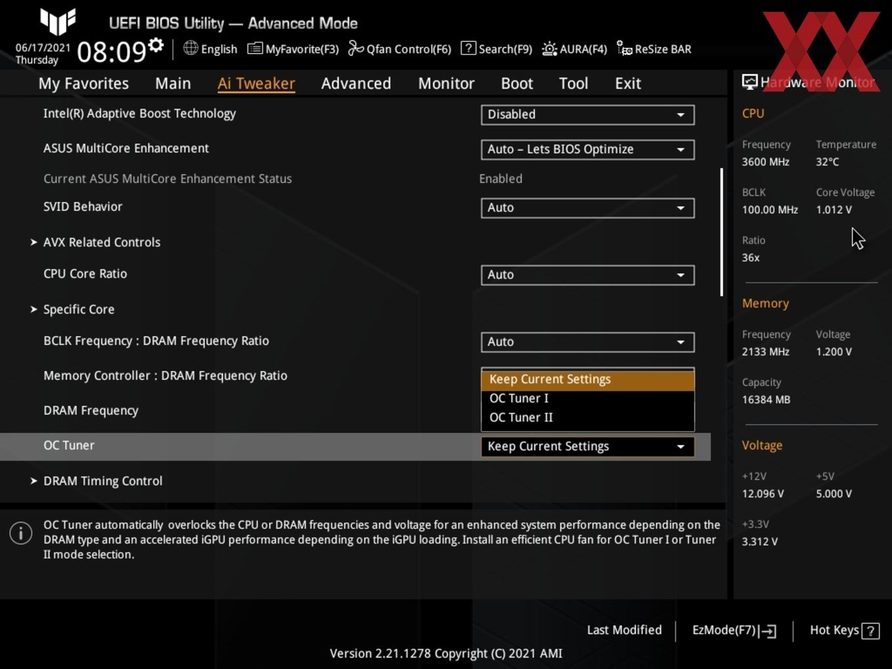Image resolution: width=892 pixels, height=669 pixels.
Task: Click Core Voltage value 1.012 V
Action: [834, 209]
